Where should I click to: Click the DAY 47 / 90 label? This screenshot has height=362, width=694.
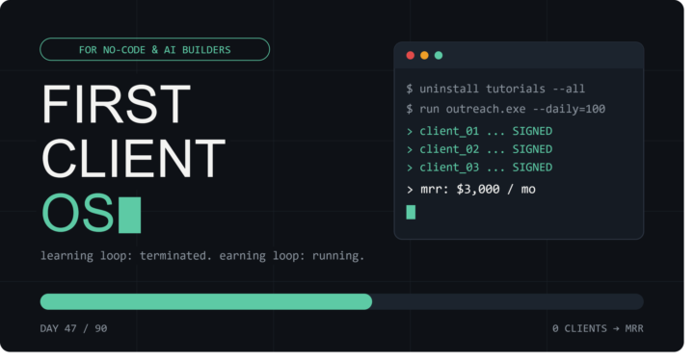[x=73, y=328]
